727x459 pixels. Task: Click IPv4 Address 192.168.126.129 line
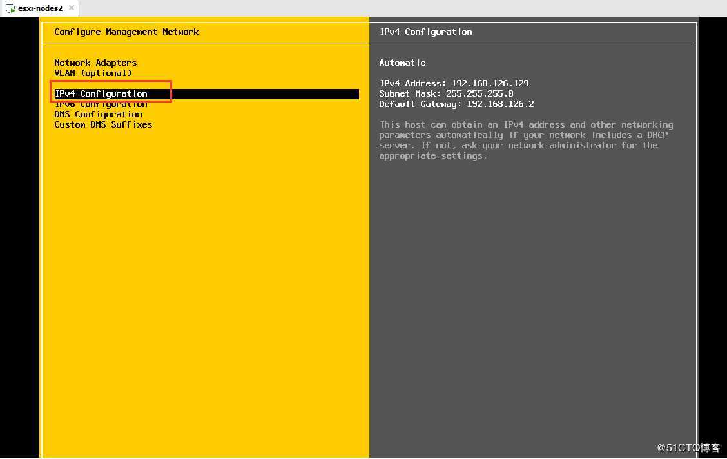pyautogui.click(x=454, y=83)
